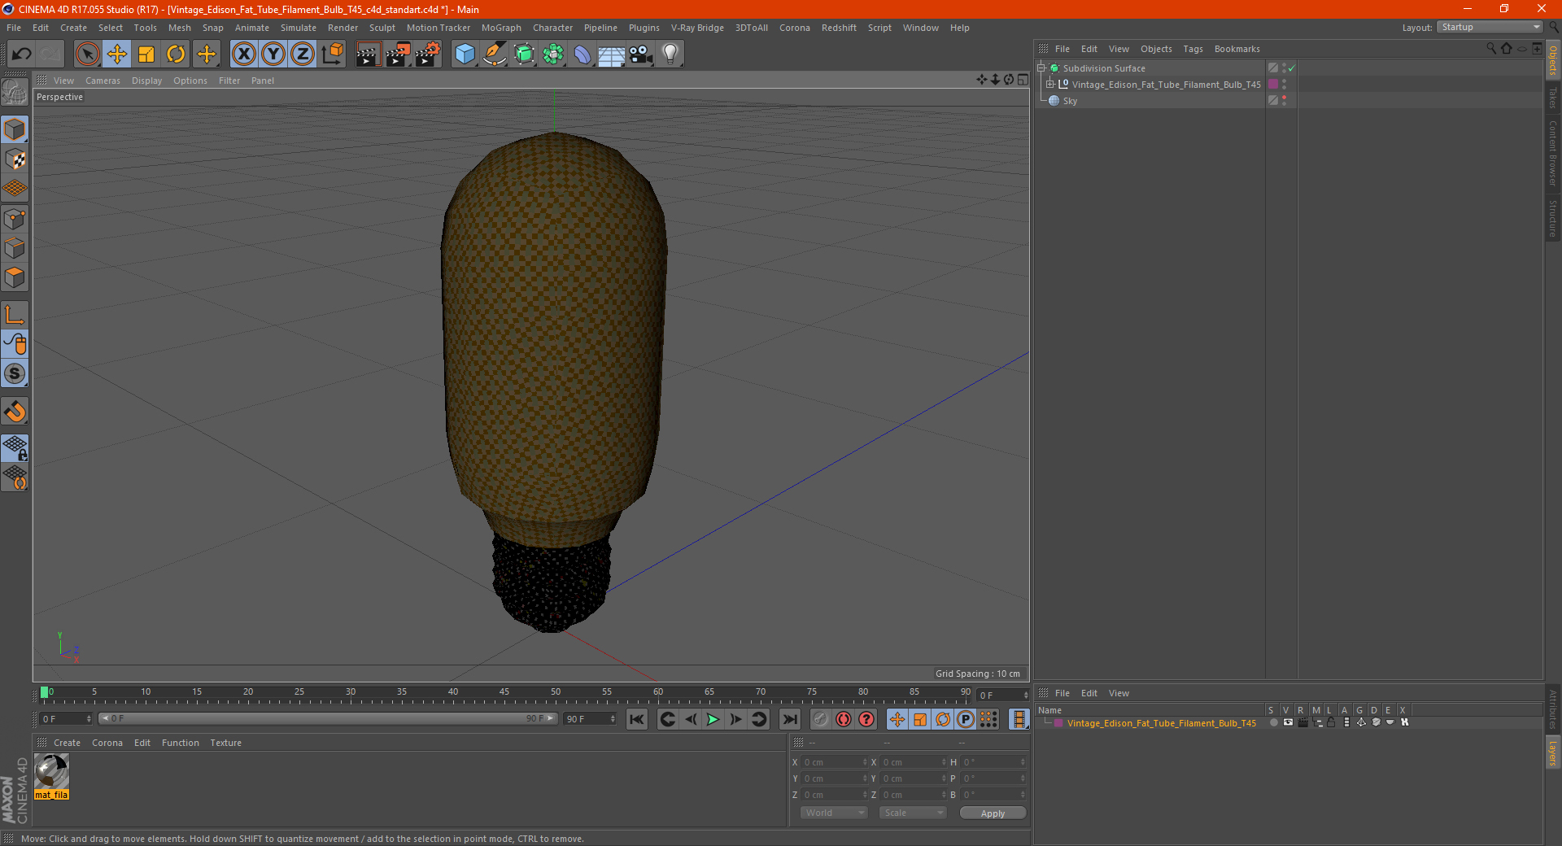The height and width of the screenshot is (846, 1562).
Task: Toggle layer solo for Vintage_Edison layer
Action: [x=1273, y=722]
